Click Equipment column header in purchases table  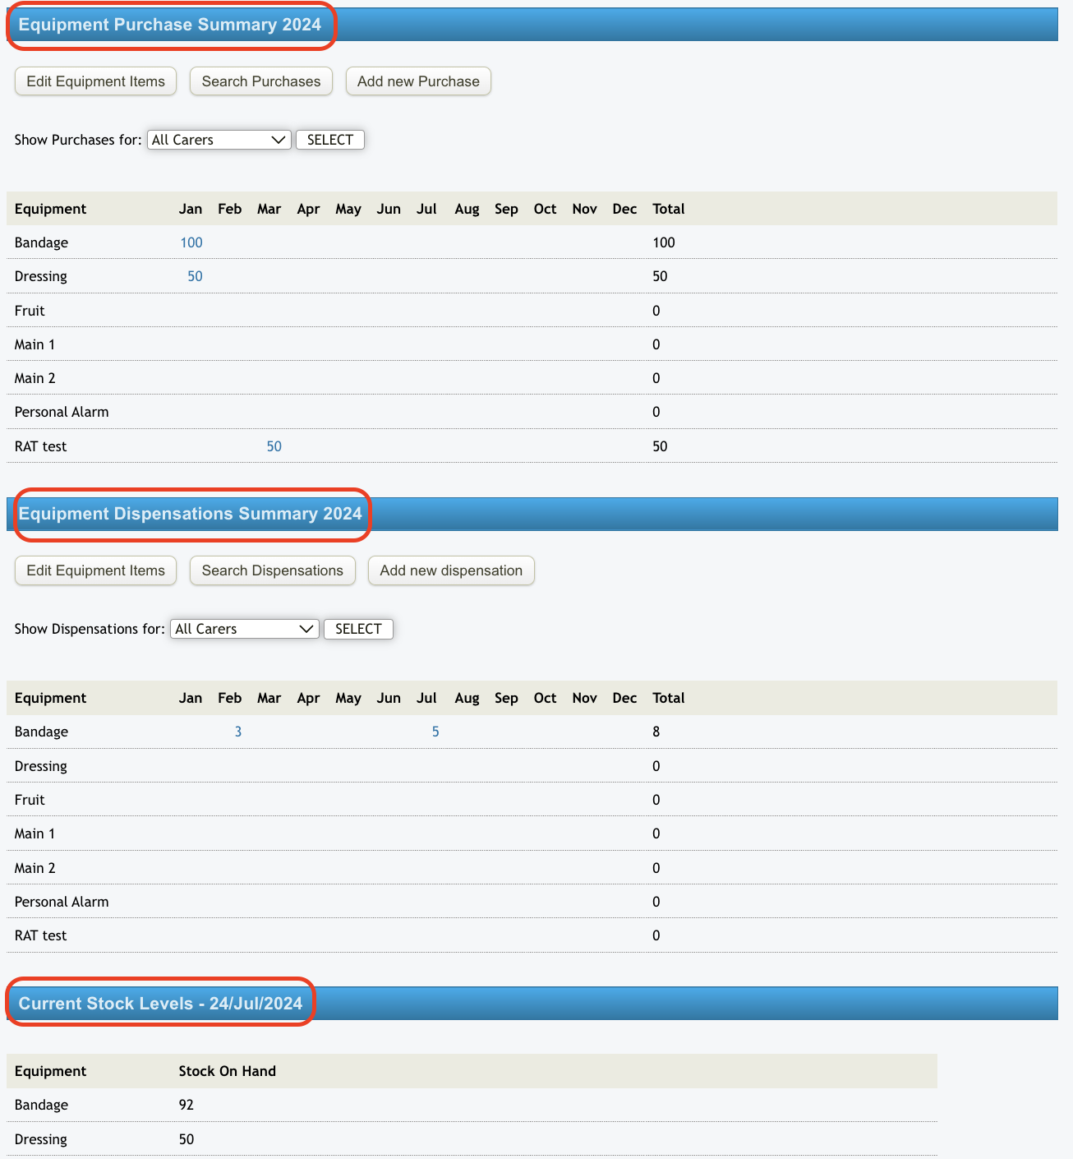[50, 209]
